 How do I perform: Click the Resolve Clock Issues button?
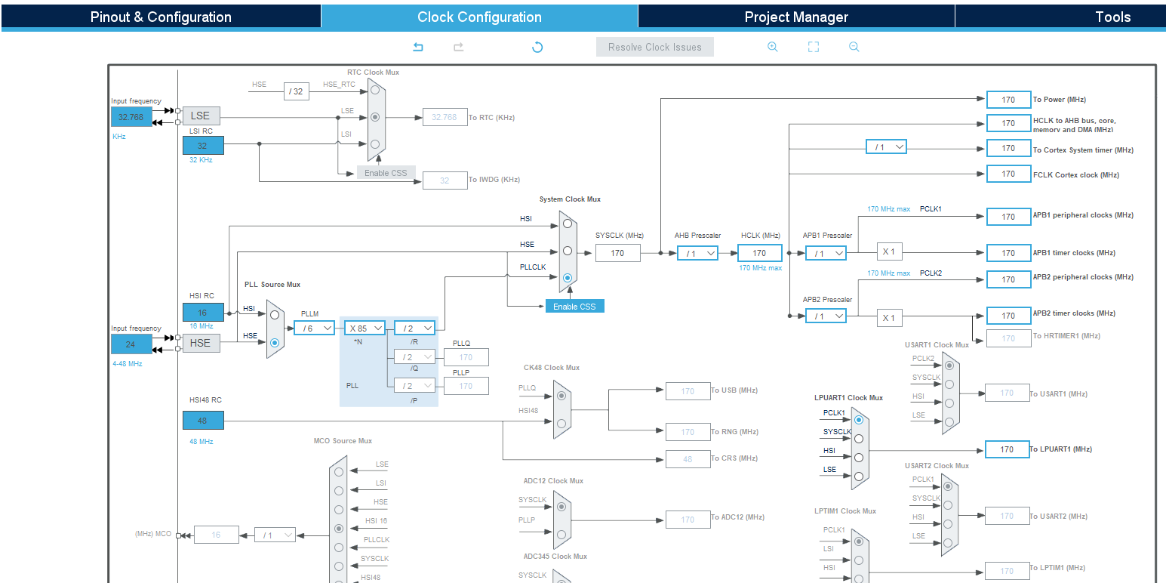tap(655, 47)
